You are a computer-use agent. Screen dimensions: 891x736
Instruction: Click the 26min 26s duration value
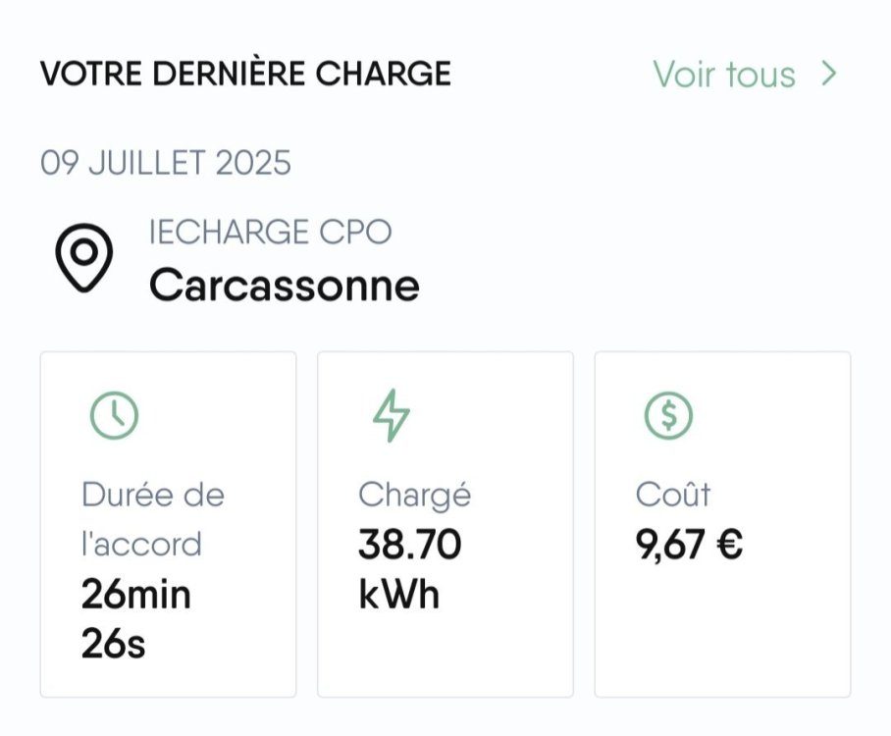point(135,619)
